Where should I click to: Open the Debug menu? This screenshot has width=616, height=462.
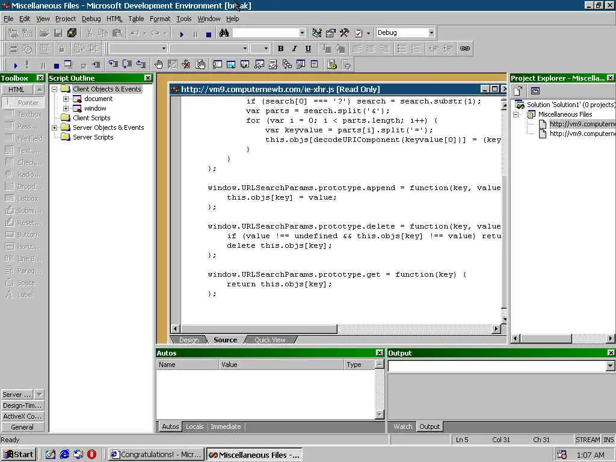pyautogui.click(x=91, y=19)
